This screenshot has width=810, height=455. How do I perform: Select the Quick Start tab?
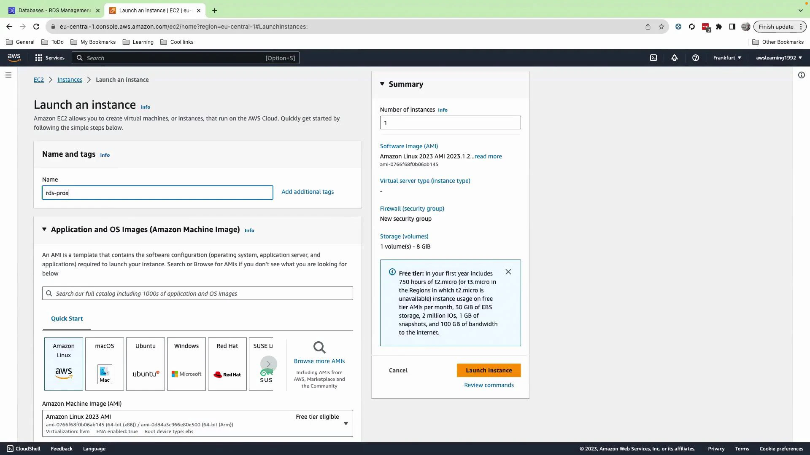click(x=67, y=318)
